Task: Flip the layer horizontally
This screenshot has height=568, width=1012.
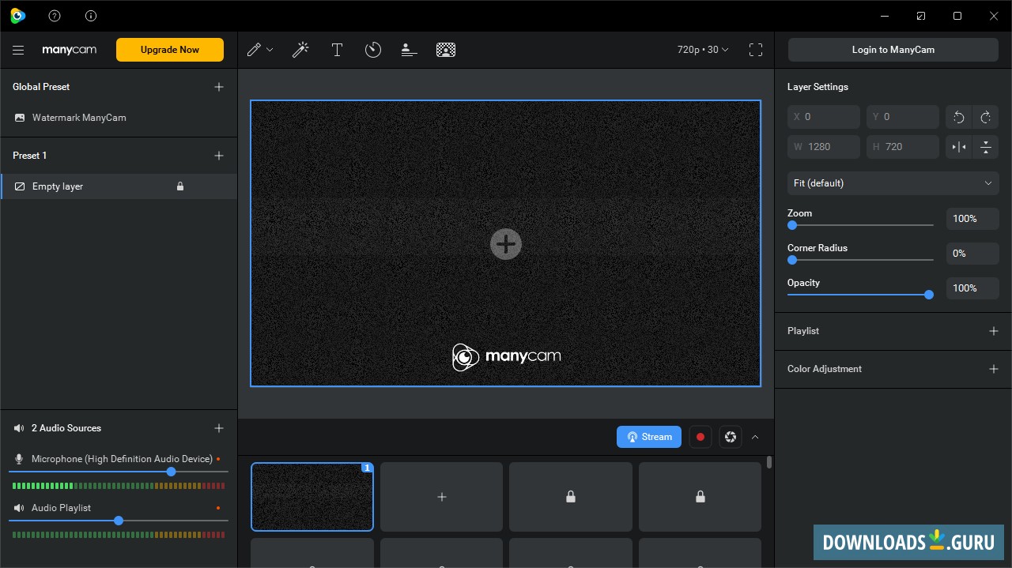Action: (x=957, y=147)
